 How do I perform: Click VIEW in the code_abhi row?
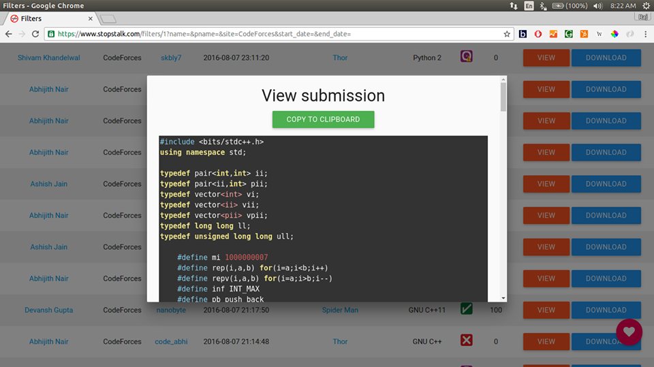[546, 342]
